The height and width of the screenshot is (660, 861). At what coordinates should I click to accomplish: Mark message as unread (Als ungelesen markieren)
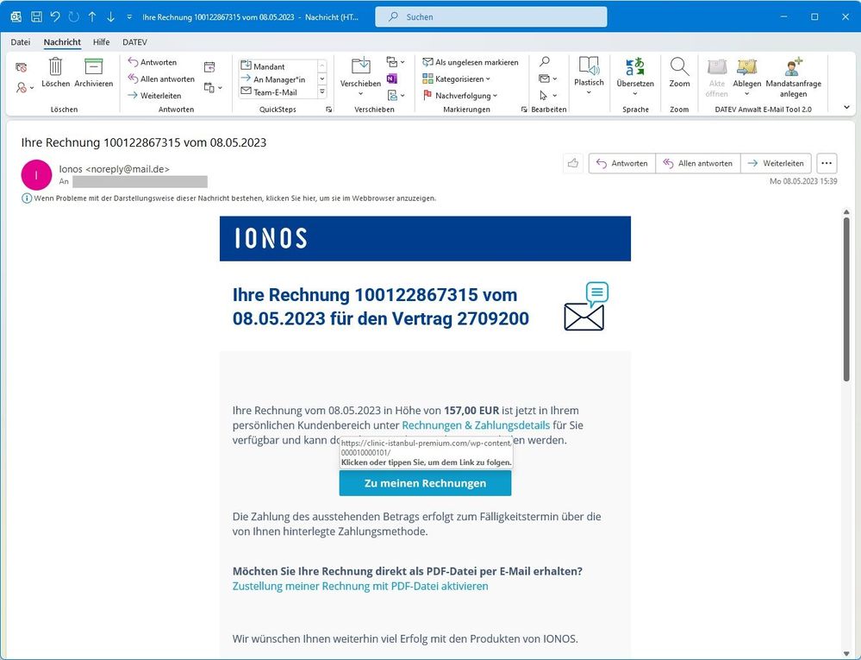(471, 62)
